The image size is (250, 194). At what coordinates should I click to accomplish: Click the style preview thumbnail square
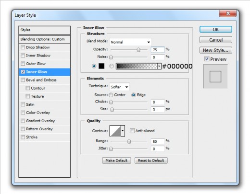click(215, 77)
